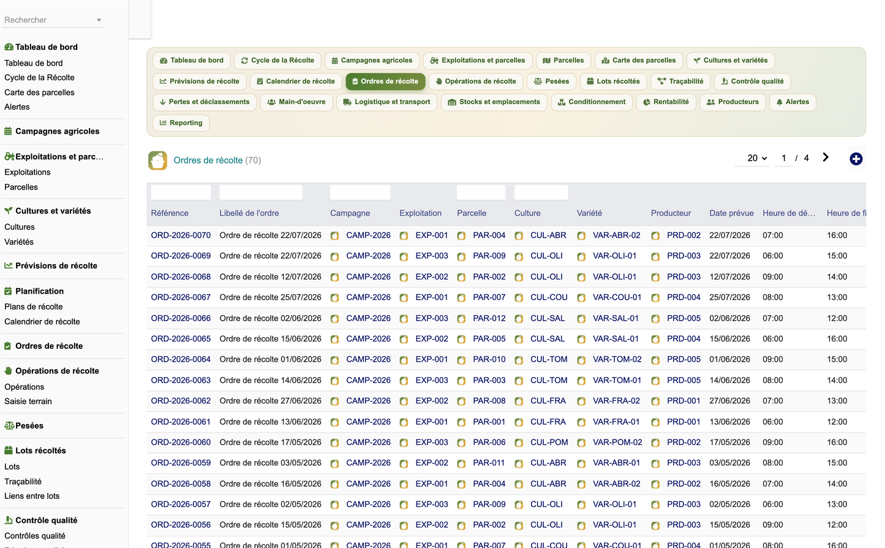
Task: Click the current page number field
Action: tap(784, 158)
